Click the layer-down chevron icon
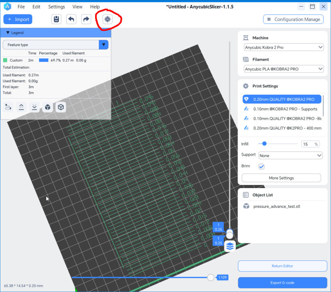Screen dimensions: 331x292 (34, 107)
